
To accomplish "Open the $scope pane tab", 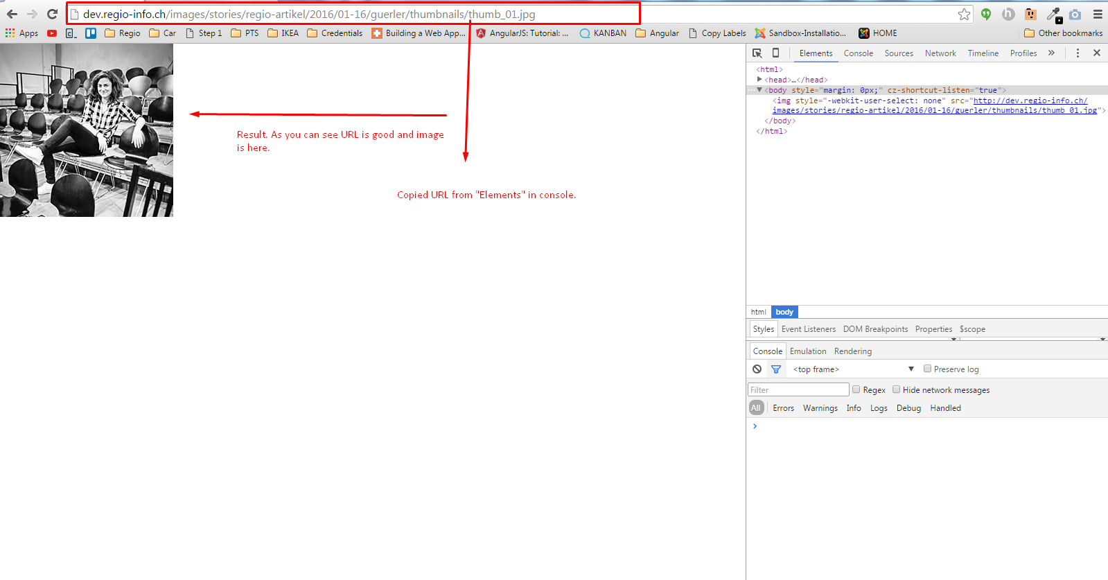I will [x=972, y=329].
